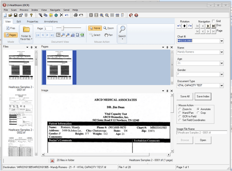This screenshot has width=232, height=171.
Task: Enable the Grid checkbox
Action: click(x=213, y=21)
